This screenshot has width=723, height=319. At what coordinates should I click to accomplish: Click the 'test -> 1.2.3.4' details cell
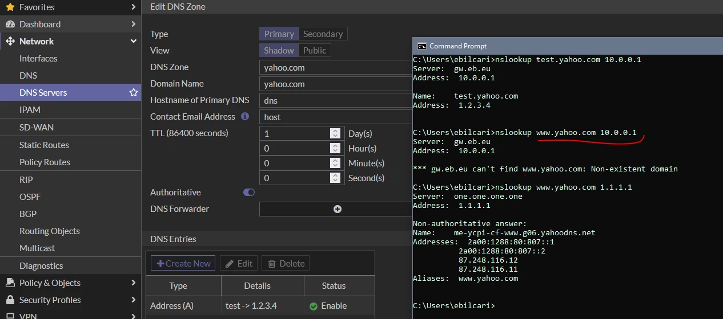tap(263, 306)
